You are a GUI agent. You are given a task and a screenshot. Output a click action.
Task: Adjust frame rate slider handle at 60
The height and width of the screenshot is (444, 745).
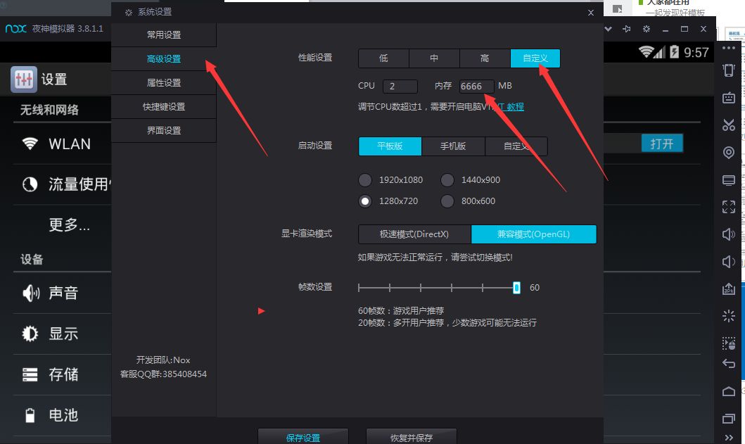click(516, 288)
